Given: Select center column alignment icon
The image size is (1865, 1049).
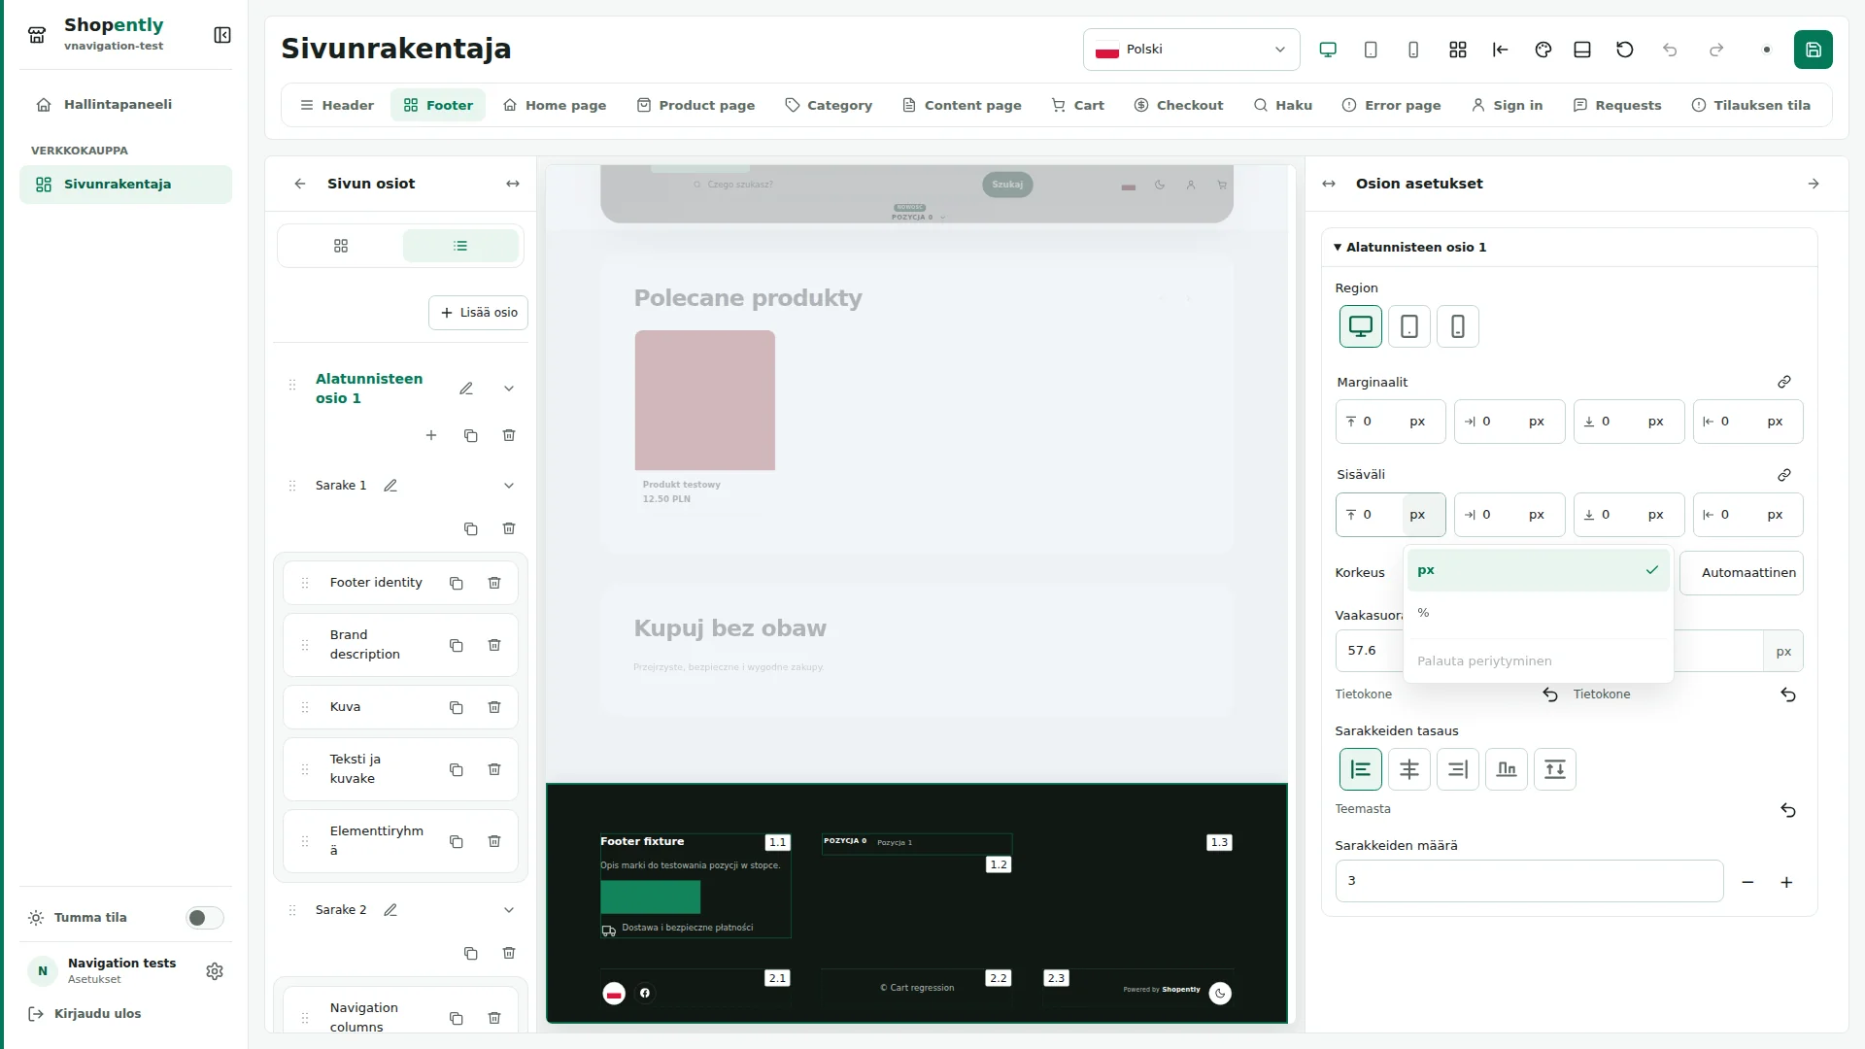Looking at the screenshot, I should 1408,769.
